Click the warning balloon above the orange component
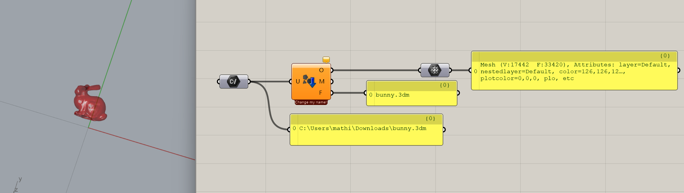684x193 pixels. click(x=326, y=60)
